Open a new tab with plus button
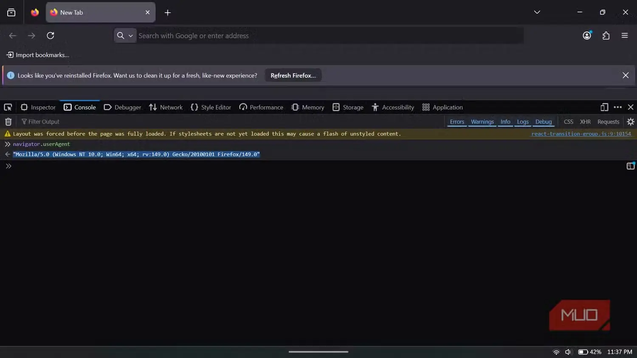The image size is (637, 358). 168,13
